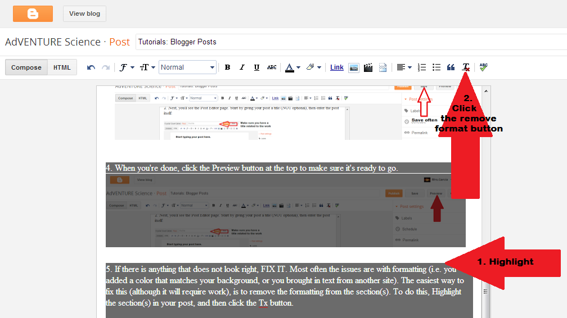567x318 pixels.
Task: Click the editor scrollbar up arrow
Action: pos(486,91)
